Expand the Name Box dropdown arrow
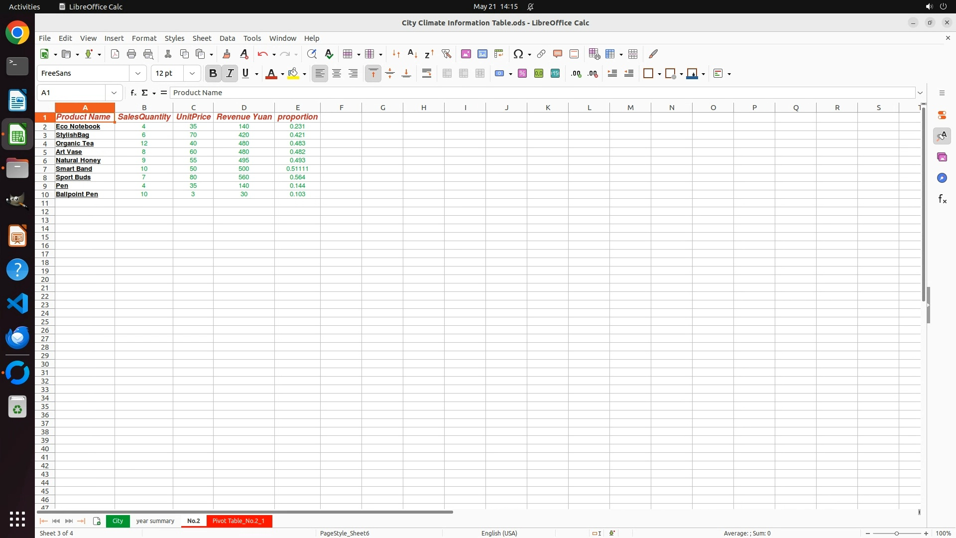The image size is (956, 538). (x=114, y=93)
